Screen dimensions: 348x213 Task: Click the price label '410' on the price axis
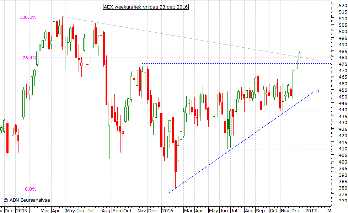pos(343,149)
